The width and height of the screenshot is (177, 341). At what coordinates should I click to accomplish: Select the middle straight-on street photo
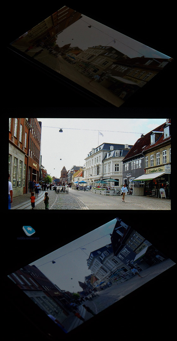[x=89, y=164]
